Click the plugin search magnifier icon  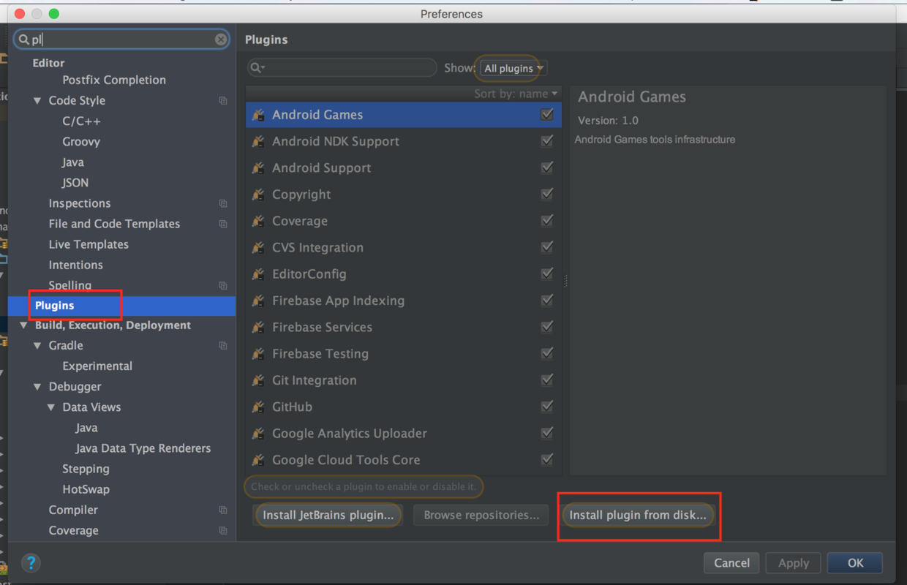tap(257, 68)
